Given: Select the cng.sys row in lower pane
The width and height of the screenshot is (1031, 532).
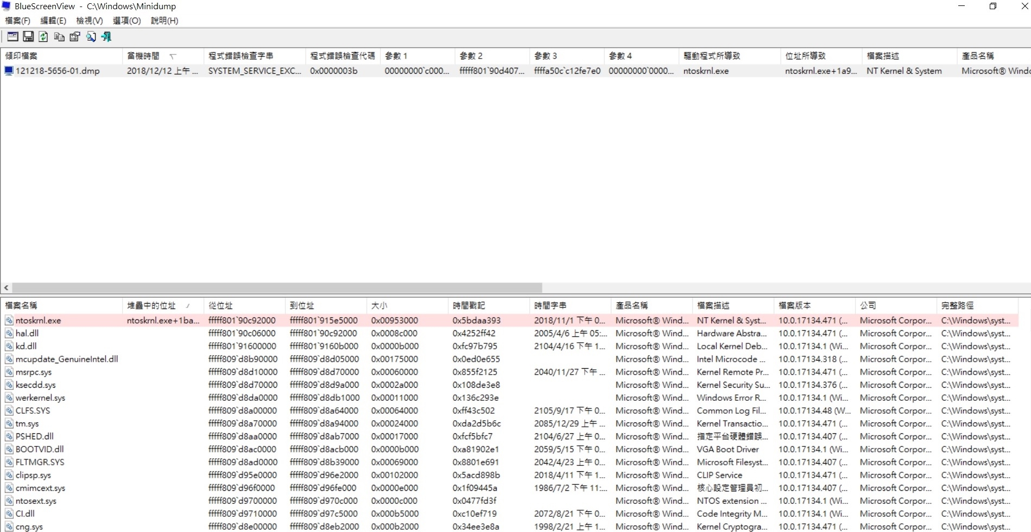Looking at the screenshot, I should point(509,526).
